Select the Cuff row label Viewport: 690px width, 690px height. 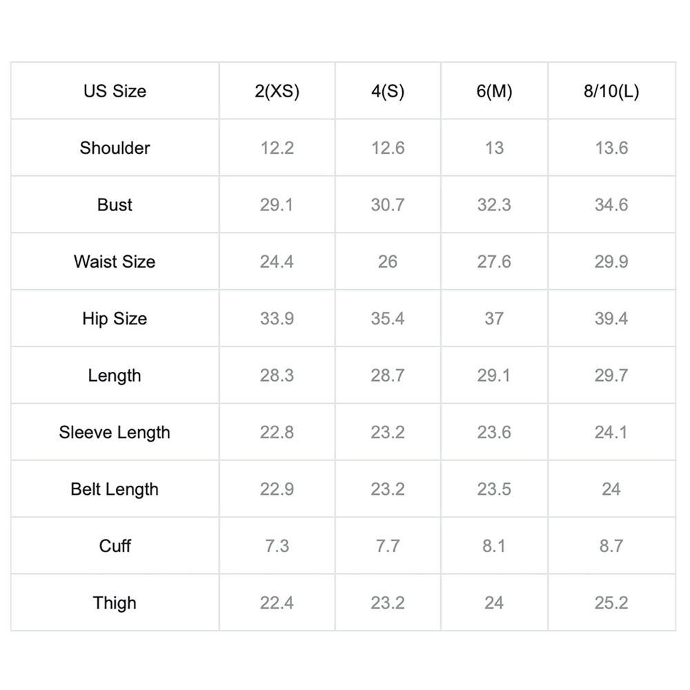pyautogui.click(x=115, y=546)
